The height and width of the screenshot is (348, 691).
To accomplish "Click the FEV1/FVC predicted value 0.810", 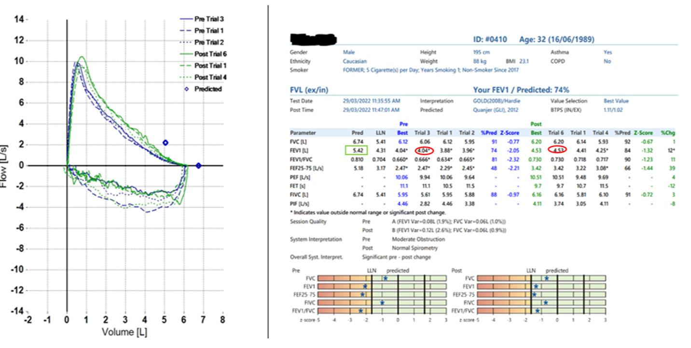I will 357,159.
